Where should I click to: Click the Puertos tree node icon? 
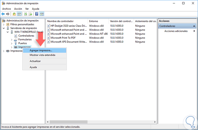click(16, 43)
